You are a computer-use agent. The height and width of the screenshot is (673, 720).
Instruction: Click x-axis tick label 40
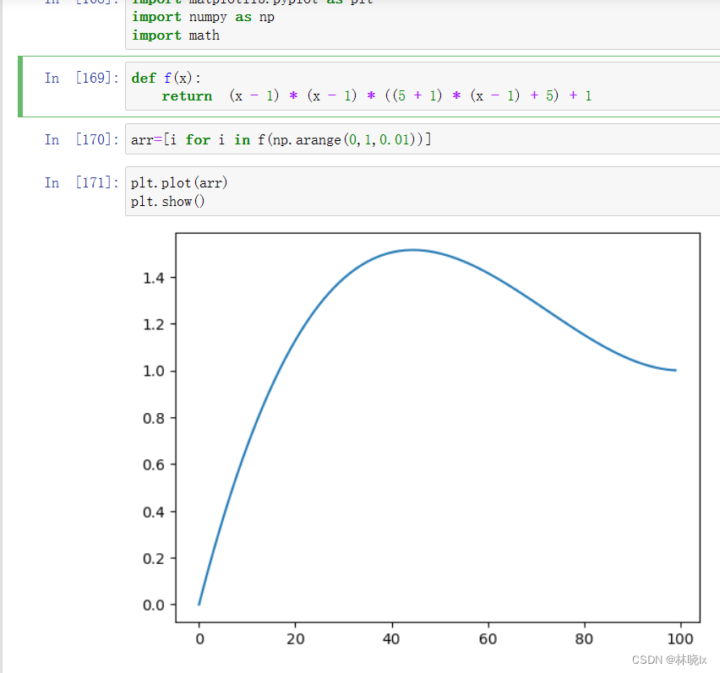pos(391,639)
